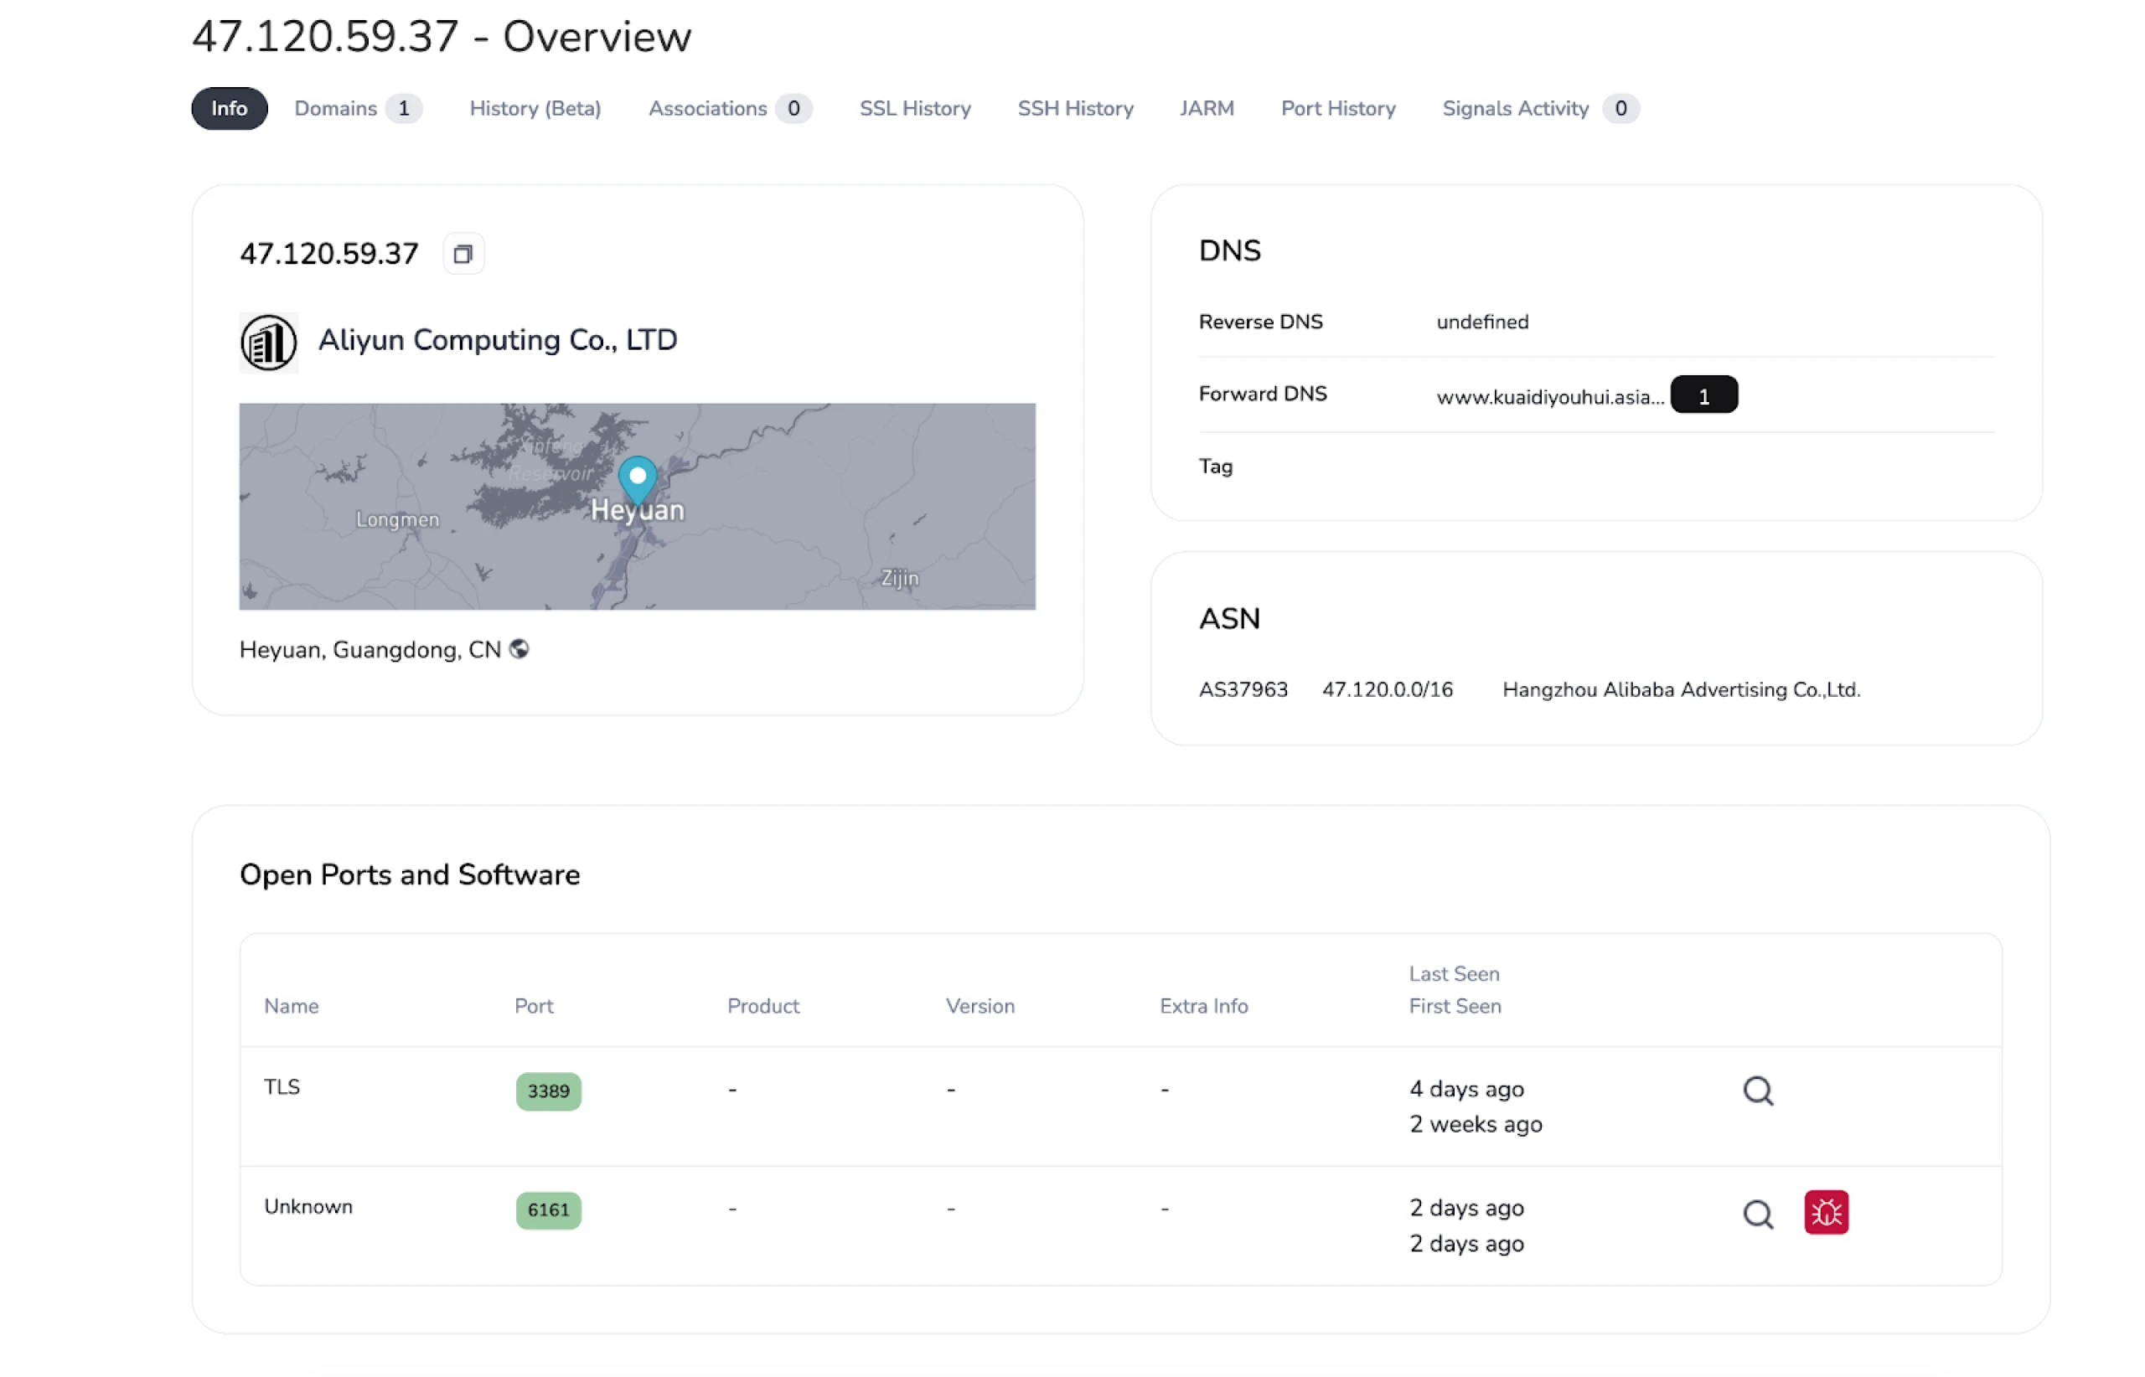Click the Name column header
Screen dimensions: 2145x1377
[291, 1006]
